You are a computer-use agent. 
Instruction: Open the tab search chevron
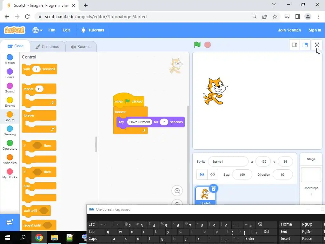[x=274, y=4]
